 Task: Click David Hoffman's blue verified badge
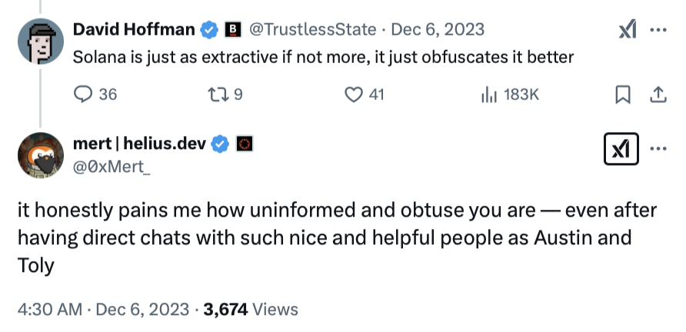[x=208, y=30]
